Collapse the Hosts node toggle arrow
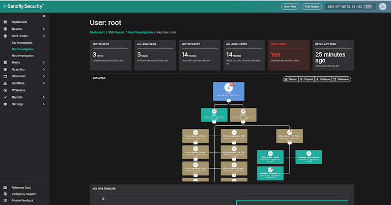 point(243,122)
